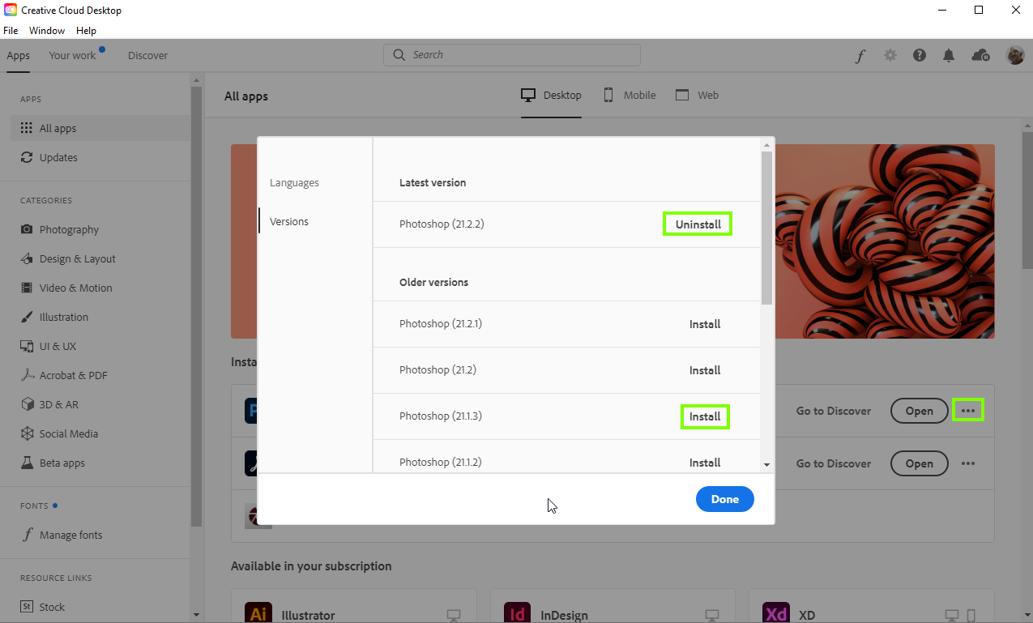The height and width of the screenshot is (623, 1033).
Task: Click the cloud storage icon
Action: (980, 55)
